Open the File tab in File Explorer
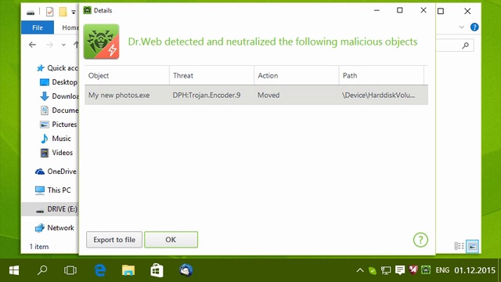The image size is (501, 282). [38, 27]
